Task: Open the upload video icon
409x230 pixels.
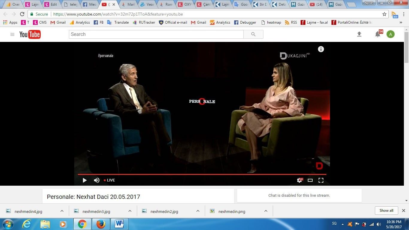Action: tap(359, 34)
